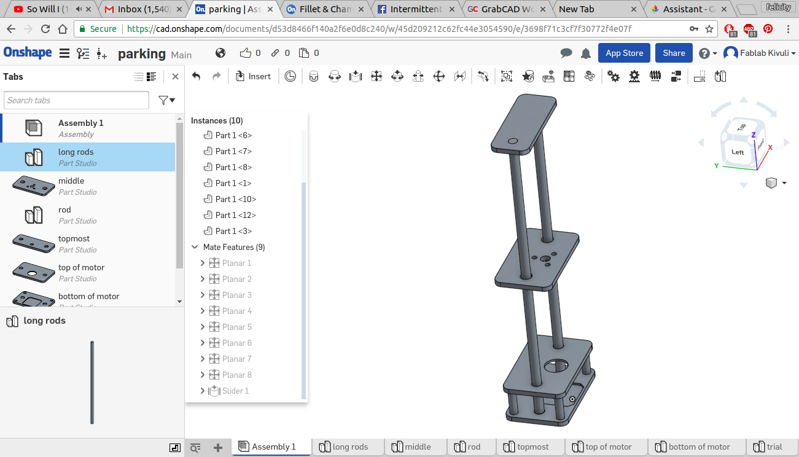Select the Planar mate tool
The image size is (799, 457).
pyautogui.click(x=376, y=76)
